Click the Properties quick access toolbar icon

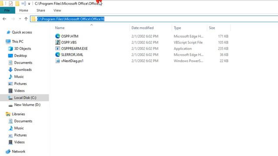click(x=10, y=3)
